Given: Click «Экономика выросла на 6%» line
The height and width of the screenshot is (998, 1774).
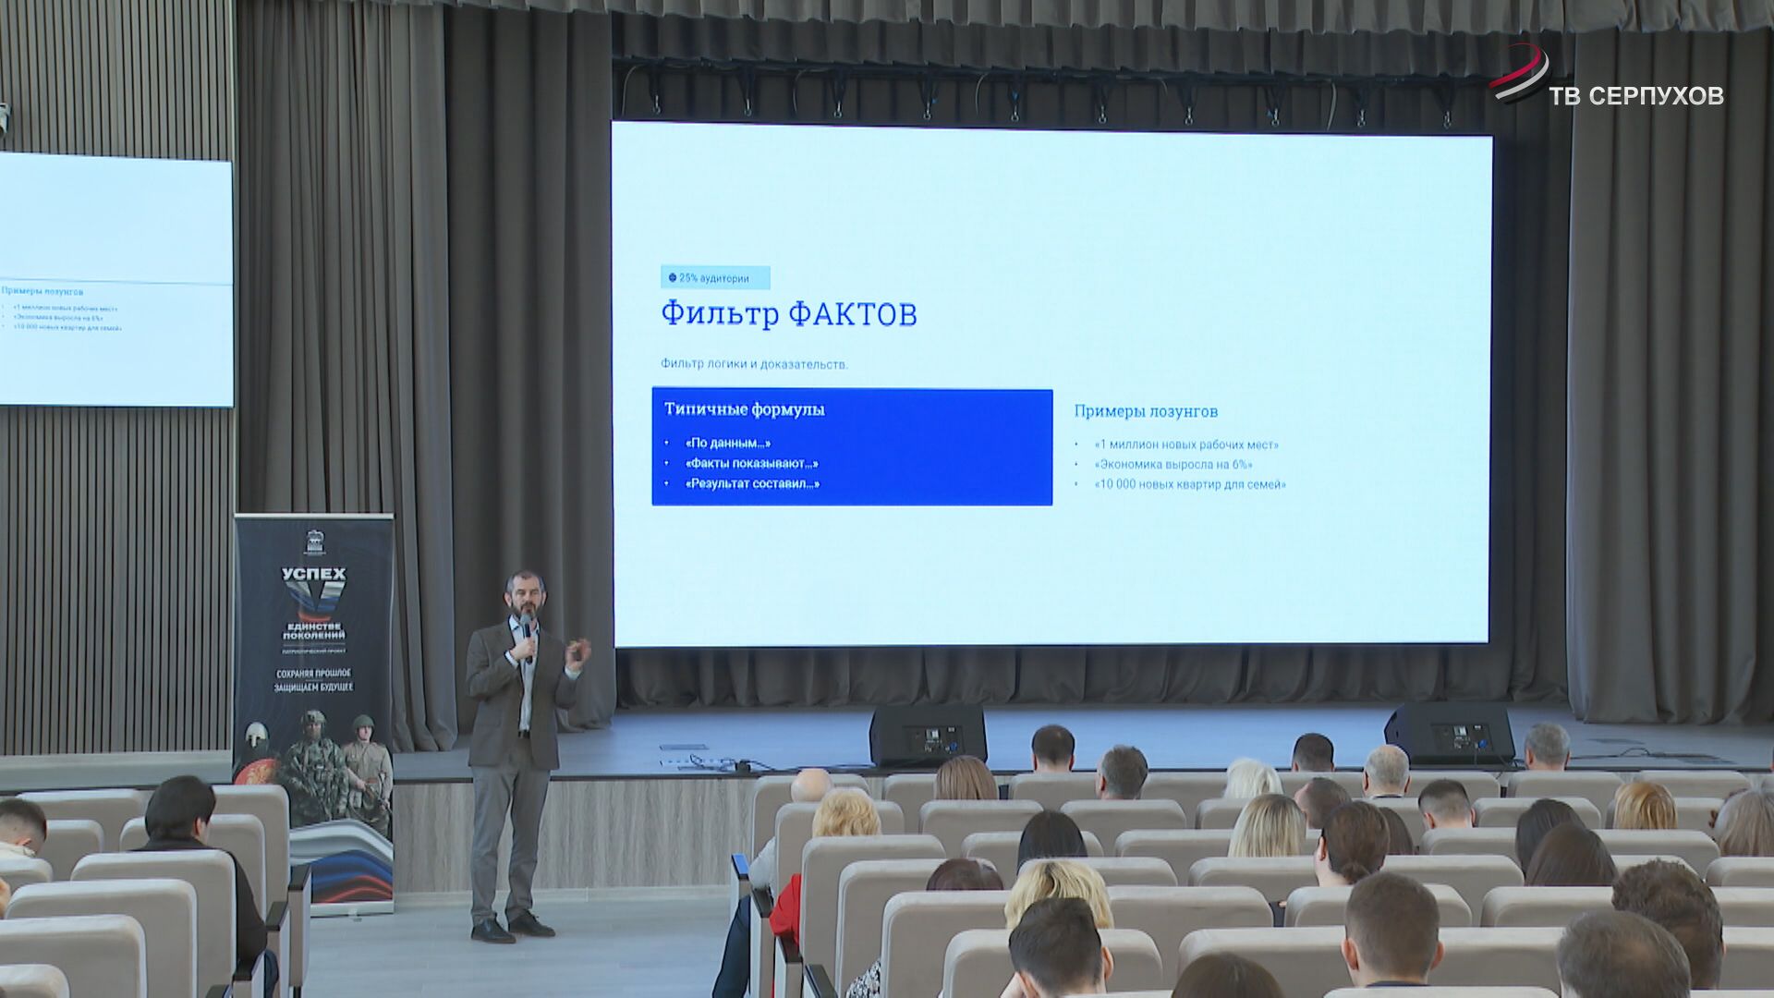Looking at the screenshot, I should pyautogui.click(x=1173, y=465).
